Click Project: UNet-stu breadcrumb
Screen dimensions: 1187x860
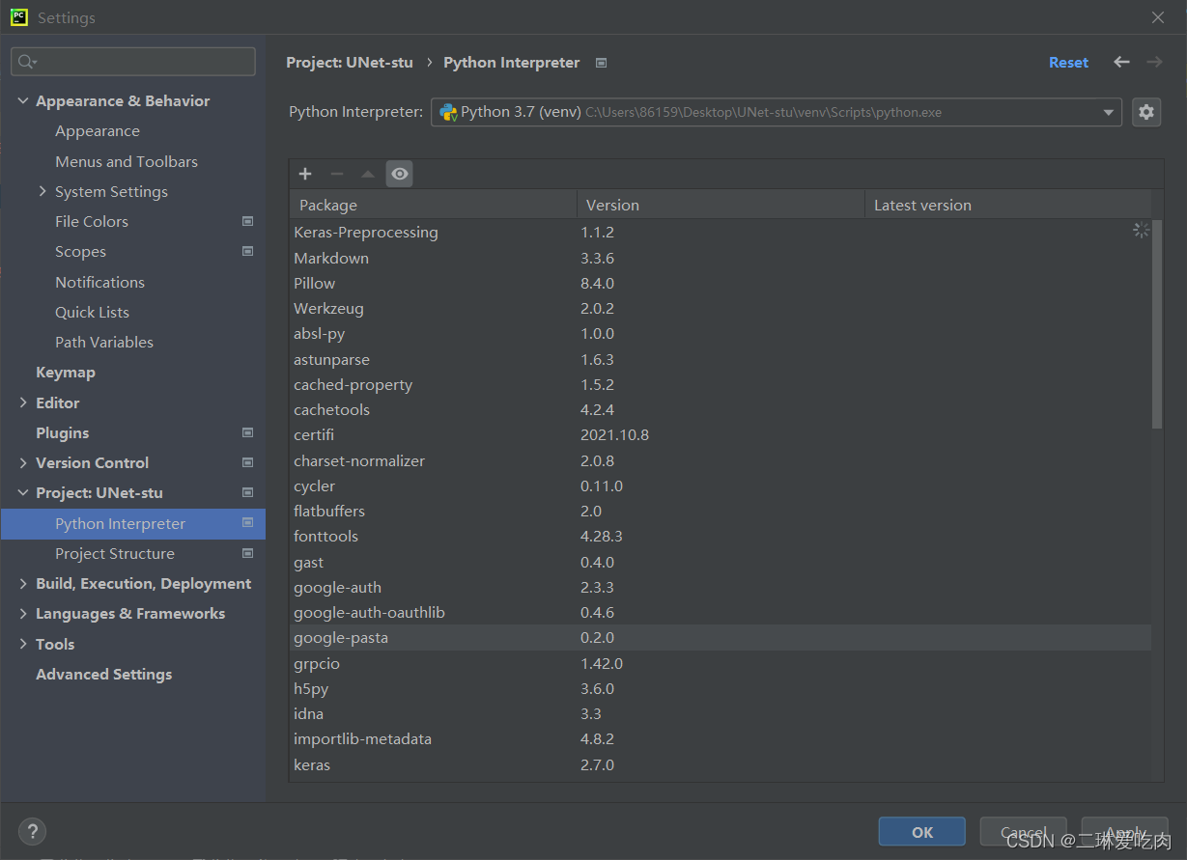coord(350,62)
